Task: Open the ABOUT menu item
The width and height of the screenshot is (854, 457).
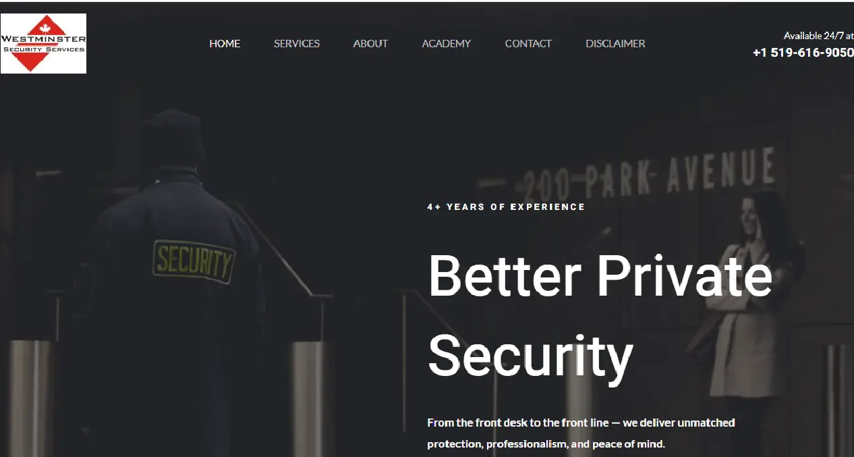Action: tap(370, 43)
